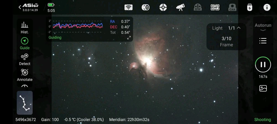Open the WiFi settings icon
The height and width of the screenshot is (124, 277).
(129, 7)
